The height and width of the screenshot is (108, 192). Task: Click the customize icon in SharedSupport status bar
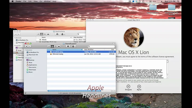(x=26, y=93)
